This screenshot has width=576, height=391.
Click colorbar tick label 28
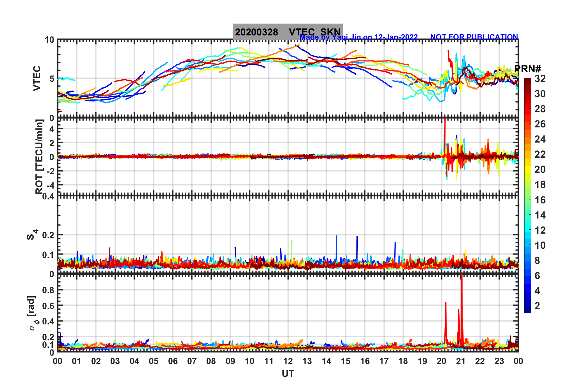pos(540,109)
